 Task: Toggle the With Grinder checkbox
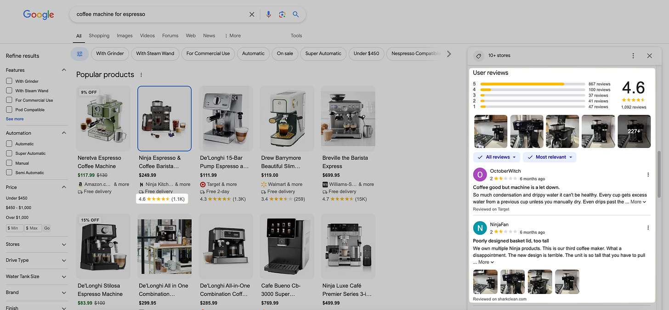tap(9, 81)
